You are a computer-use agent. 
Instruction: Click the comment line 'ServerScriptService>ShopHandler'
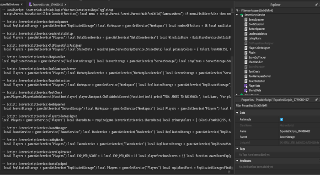(x=34, y=57)
